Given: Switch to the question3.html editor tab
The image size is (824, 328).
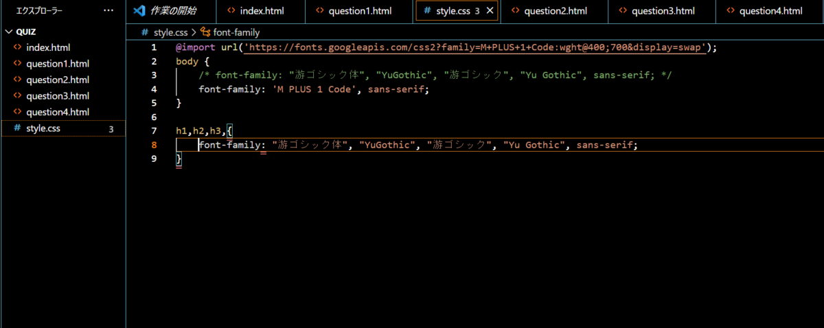Looking at the screenshot, I should click(x=663, y=11).
